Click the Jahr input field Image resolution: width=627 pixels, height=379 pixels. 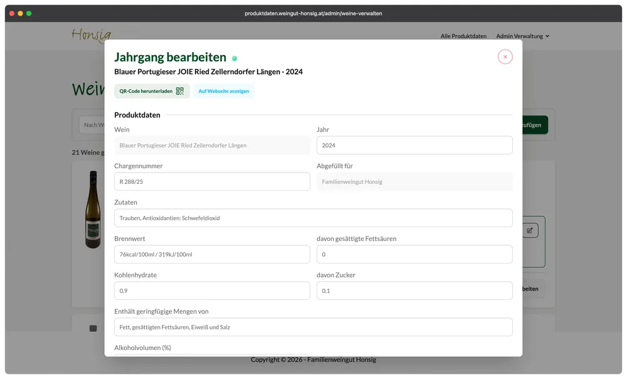(414, 146)
